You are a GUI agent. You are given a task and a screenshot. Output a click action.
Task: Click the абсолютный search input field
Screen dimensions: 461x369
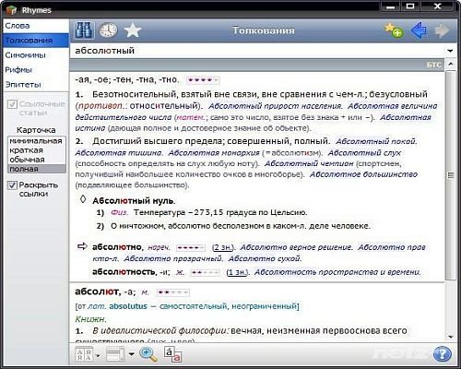257,51
